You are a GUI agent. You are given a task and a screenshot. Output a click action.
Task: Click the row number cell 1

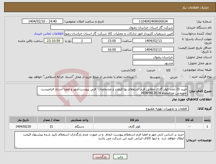pyautogui.click(x=207, y=126)
